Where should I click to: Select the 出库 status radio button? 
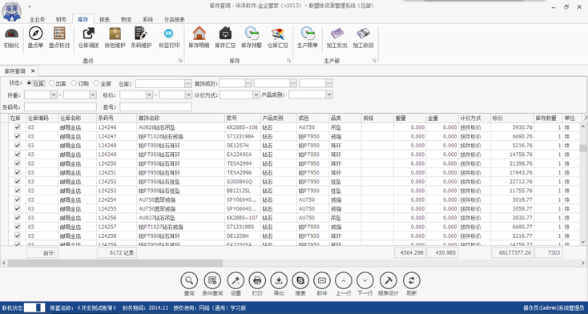[x=52, y=83]
